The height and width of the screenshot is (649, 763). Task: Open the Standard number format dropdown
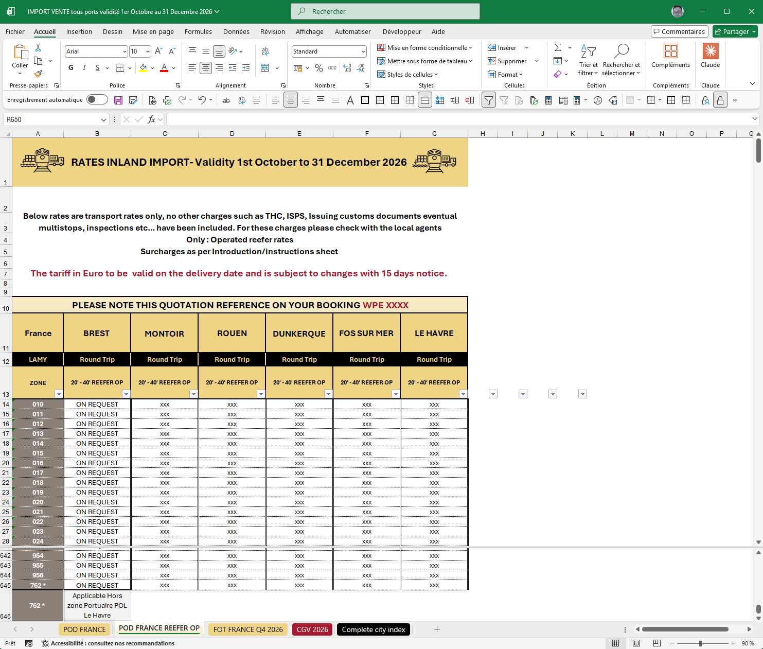[363, 51]
